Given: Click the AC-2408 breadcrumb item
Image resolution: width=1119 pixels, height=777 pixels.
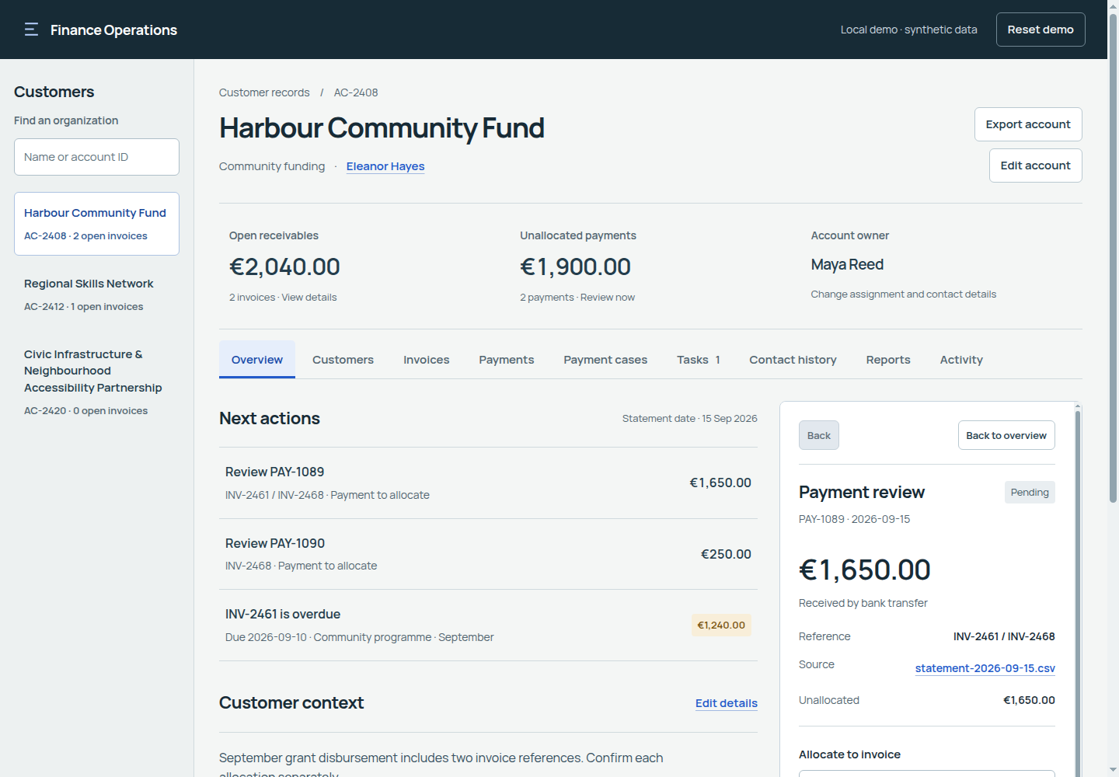Looking at the screenshot, I should [356, 92].
